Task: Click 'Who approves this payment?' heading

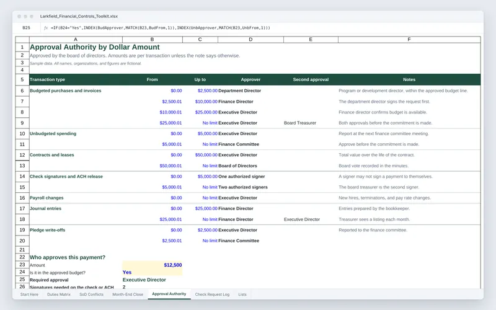Action: pyautogui.click(x=68, y=257)
